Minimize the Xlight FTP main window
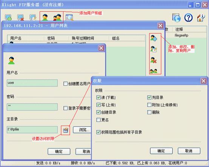Viewport: 209px width, 167px height. pyautogui.click(x=191, y=5)
